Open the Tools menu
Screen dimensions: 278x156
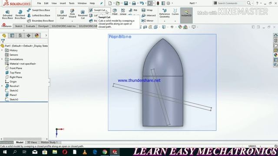(x=72, y=3)
